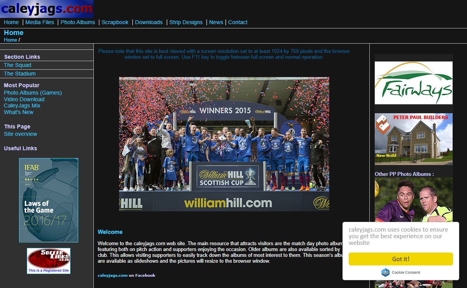This screenshot has width=467, height=288.
Task: Go to Photo Albums in the top menu
Action: 78,22
